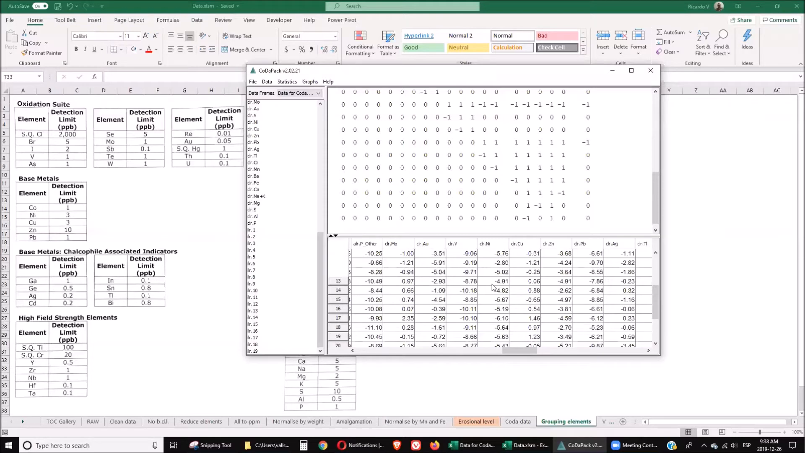Select the Format Painter tool
This screenshot has height=453, width=805.
pos(42,53)
